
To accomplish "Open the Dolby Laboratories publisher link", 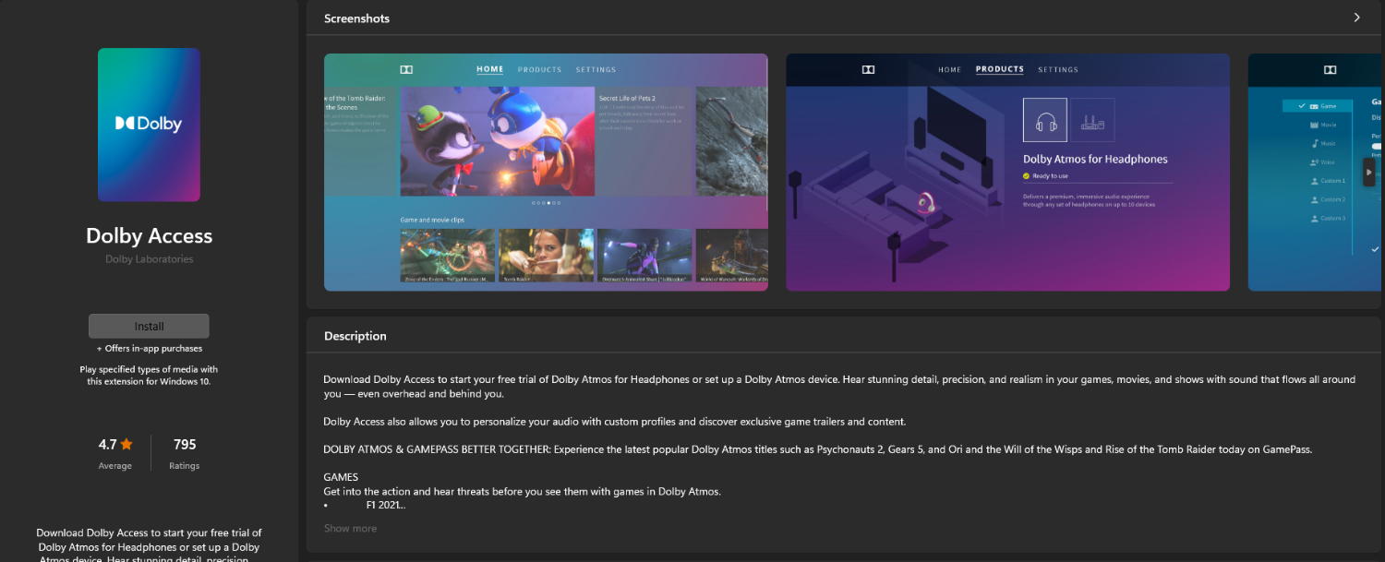I will 150,259.
